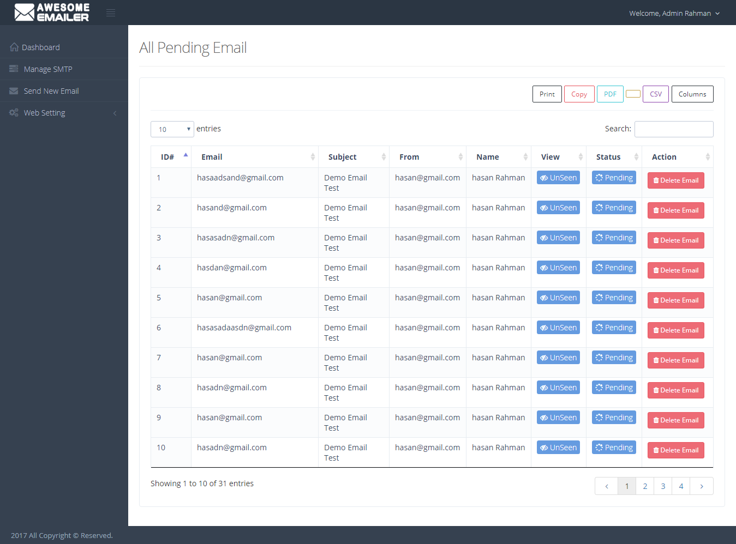Screen dimensions: 736x544
Task: Open the Dashboard via its home icon
Action: [14, 47]
